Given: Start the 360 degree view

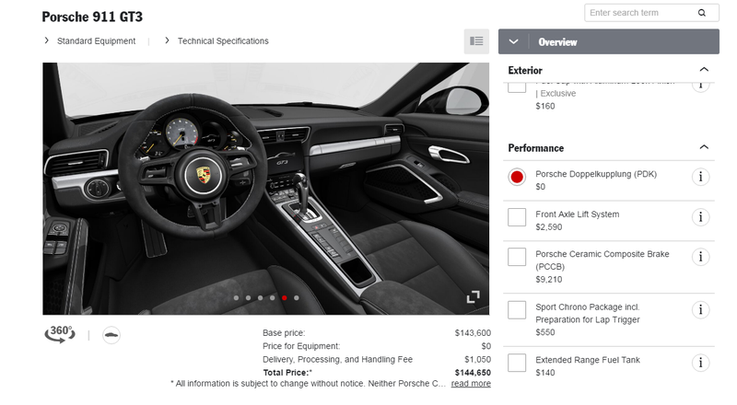Looking at the screenshot, I should (60, 334).
